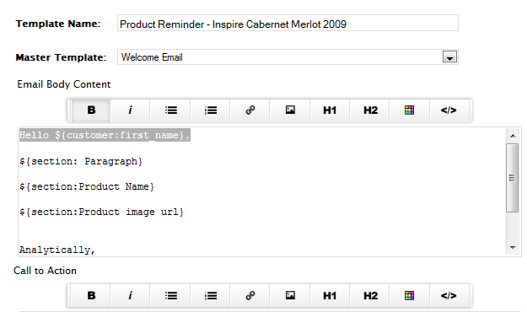Apply H1 heading in Email Body toolbar

[330, 110]
